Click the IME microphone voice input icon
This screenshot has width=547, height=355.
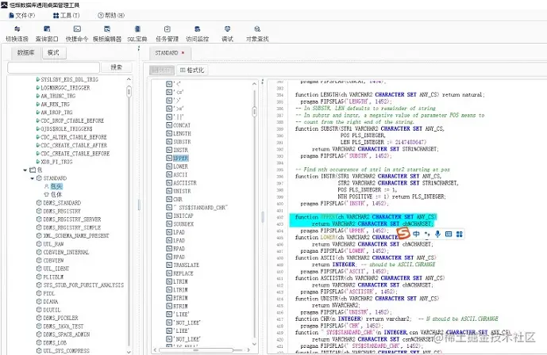(x=437, y=234)
